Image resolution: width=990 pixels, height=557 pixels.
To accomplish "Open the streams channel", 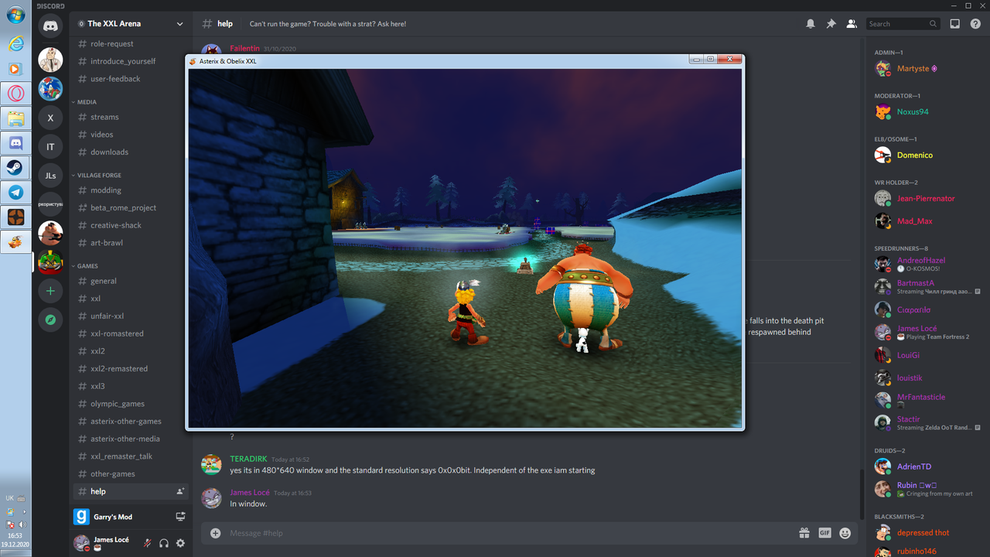I will (x=131, y=117).
